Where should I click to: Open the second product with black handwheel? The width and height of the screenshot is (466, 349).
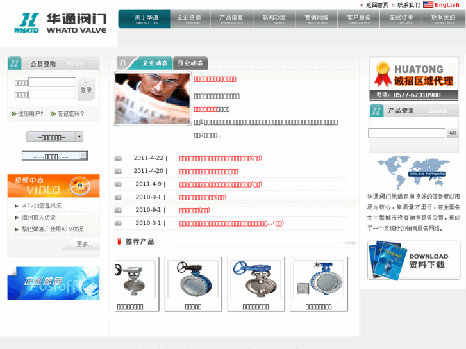[x=193, y=284]
